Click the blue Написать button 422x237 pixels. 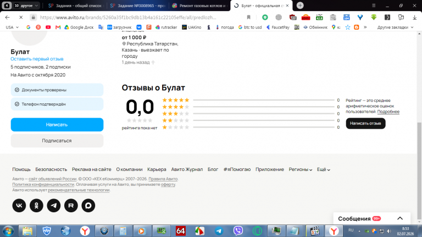pyautogui.click(x=57, y=125)
